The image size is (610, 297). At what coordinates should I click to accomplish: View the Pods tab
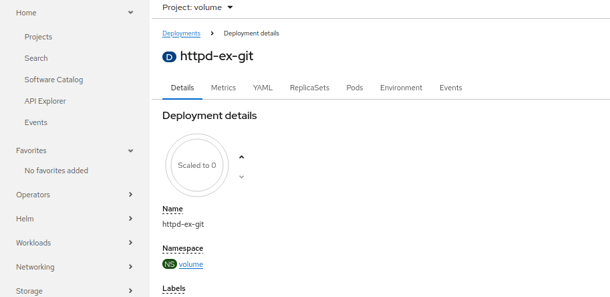354,88
